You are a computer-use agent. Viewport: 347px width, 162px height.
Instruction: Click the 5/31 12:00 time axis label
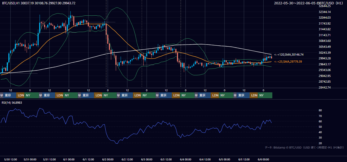pyautogui.click(x=50, y=159)
